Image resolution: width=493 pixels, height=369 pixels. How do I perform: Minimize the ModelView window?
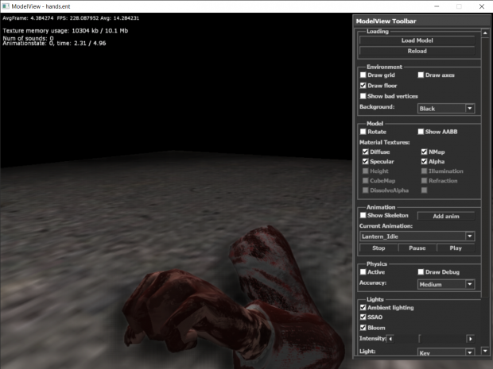(437, 6)
